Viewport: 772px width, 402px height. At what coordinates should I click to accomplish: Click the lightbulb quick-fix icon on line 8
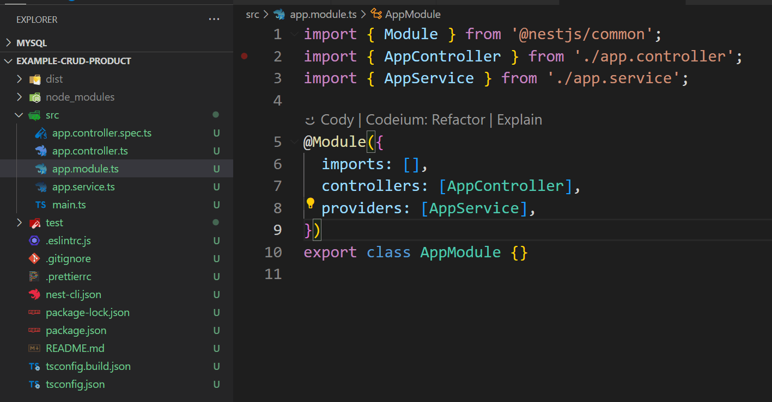pos(311,203)
